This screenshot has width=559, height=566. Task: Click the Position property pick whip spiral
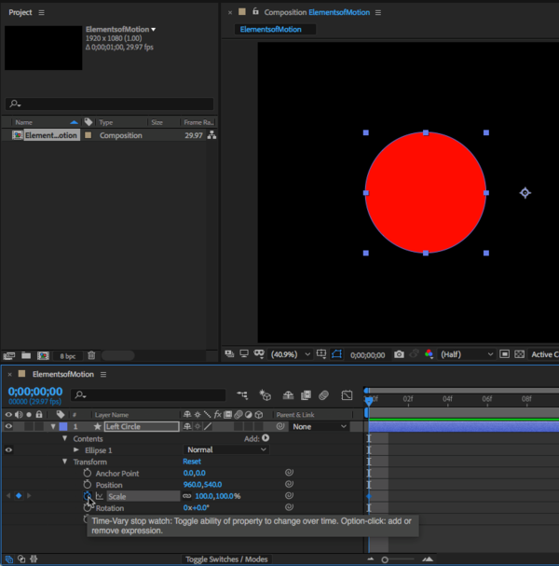pyautogui.click(x=289, y=485)
